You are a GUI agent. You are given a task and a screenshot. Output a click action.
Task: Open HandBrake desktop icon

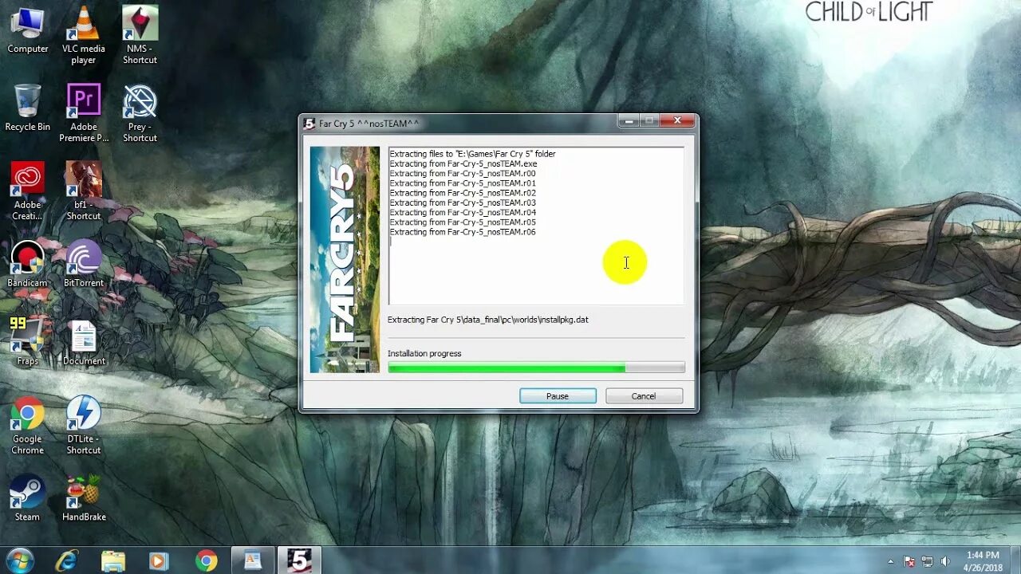pyautogui.click(x=84, y=497)
